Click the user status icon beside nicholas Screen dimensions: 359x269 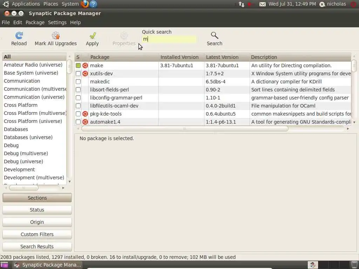(x=322, y=4)
